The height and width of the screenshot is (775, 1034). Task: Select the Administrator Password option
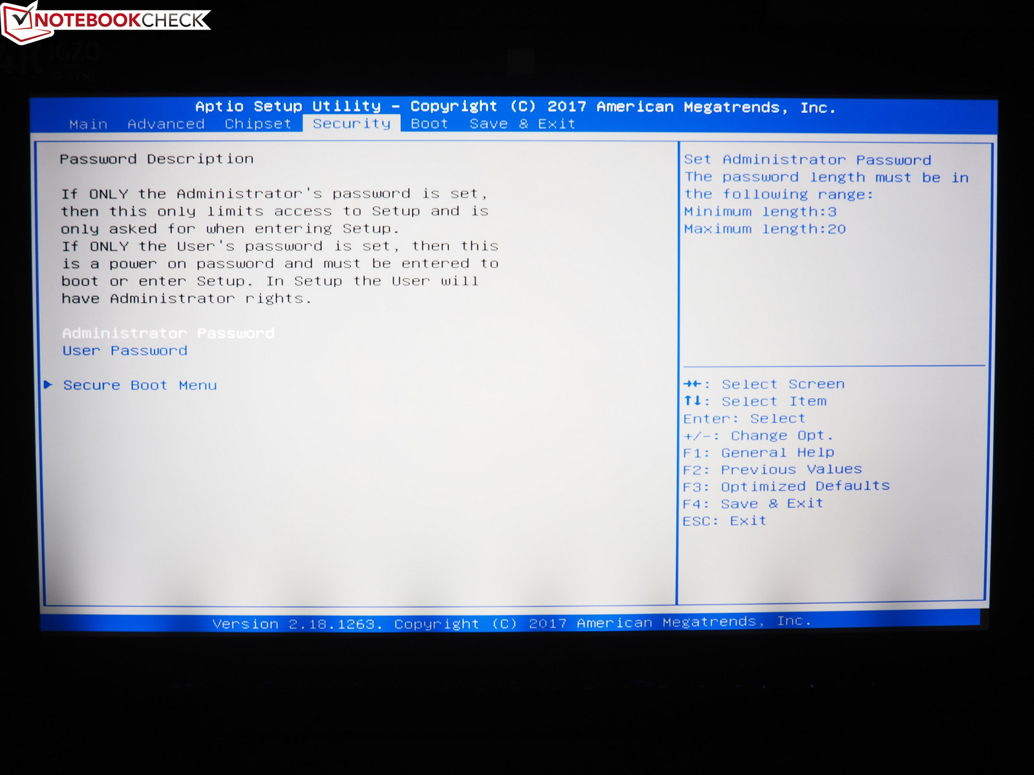point(168,333)
